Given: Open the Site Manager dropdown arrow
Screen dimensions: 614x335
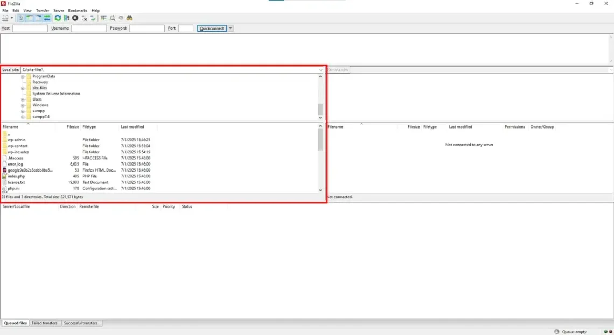Looking at the screenshot, I should [12, 18].
